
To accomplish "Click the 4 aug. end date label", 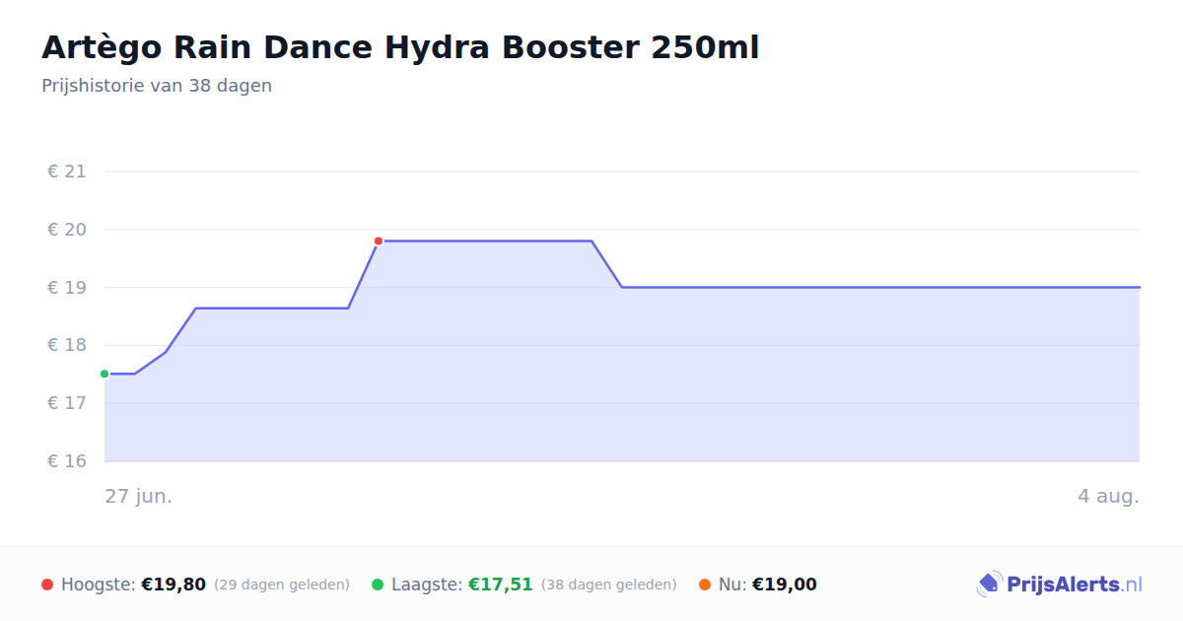I will coord(1108,496).
